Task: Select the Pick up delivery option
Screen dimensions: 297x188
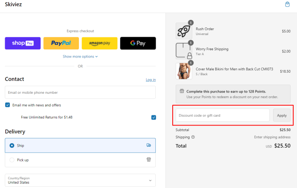Action: [80, 160]
